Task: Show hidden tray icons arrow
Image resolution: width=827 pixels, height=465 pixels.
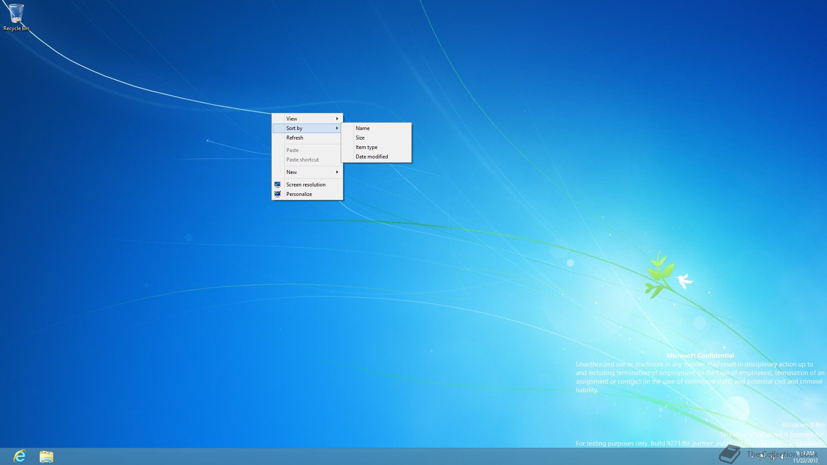Action: [x=752, y=456]
